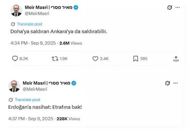The image size is (189, 132).
Task: Open 4:34 PM Sep 9, 2025 timestamp
Action: click(33, 43)
